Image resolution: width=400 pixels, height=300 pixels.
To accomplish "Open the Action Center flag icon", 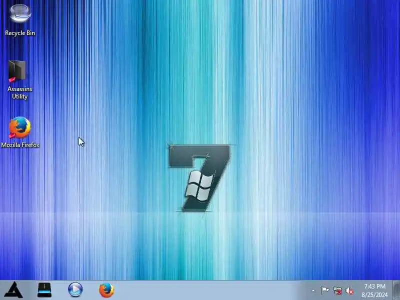I will (x=324, y=290).
